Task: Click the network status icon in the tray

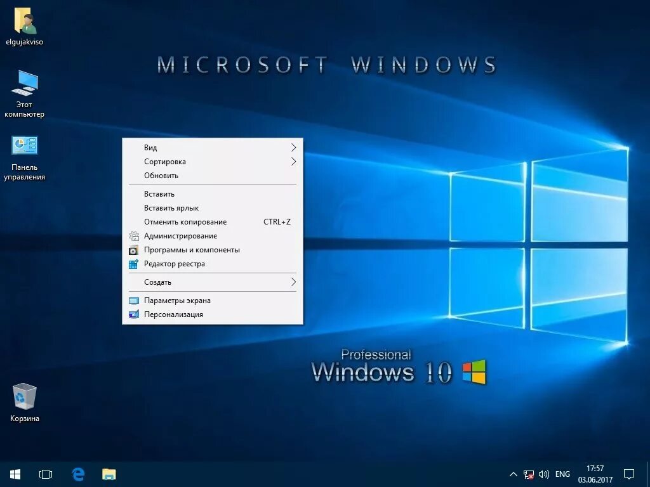Action: 527,474
